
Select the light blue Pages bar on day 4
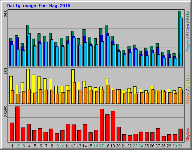click(29, 50)
